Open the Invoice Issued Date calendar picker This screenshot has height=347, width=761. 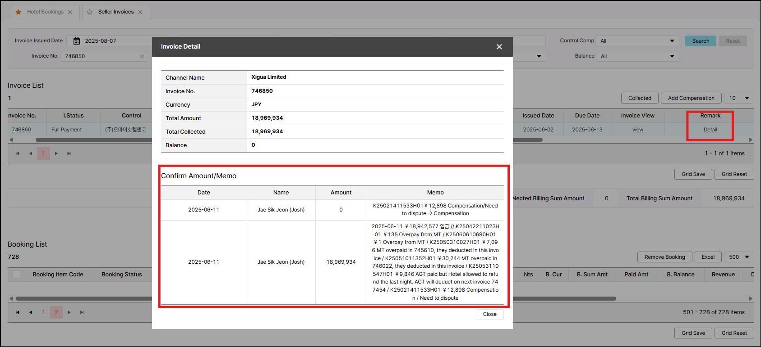[77, 41]
